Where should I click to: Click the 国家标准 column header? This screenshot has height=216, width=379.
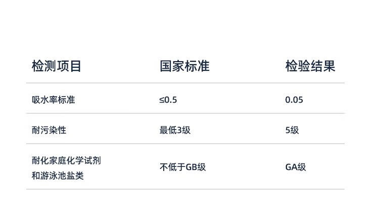pos(184,66)
